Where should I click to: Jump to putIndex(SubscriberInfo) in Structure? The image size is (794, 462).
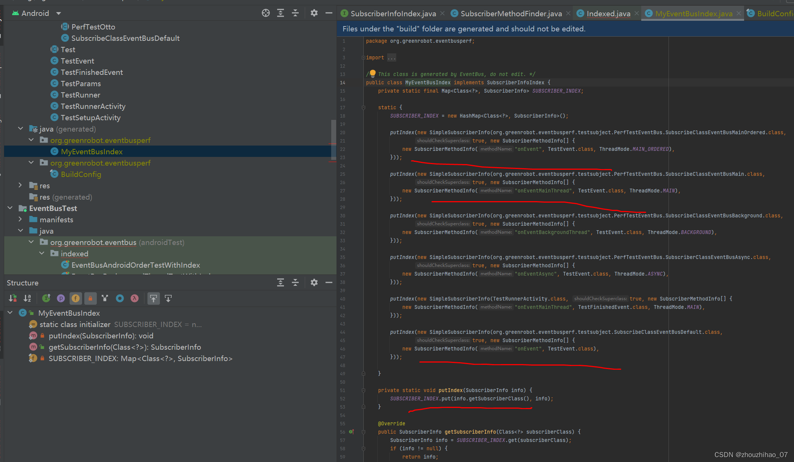point(101,336)
